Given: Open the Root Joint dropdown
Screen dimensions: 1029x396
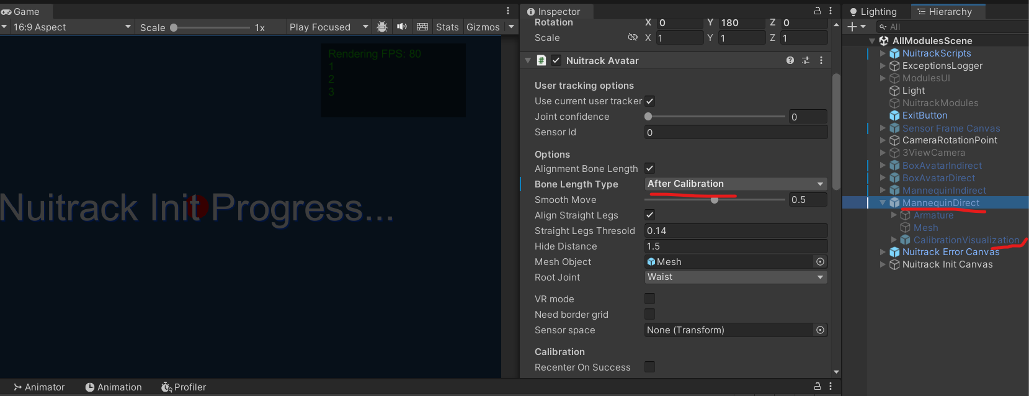Looking at the screenshot, I should 736,277.
